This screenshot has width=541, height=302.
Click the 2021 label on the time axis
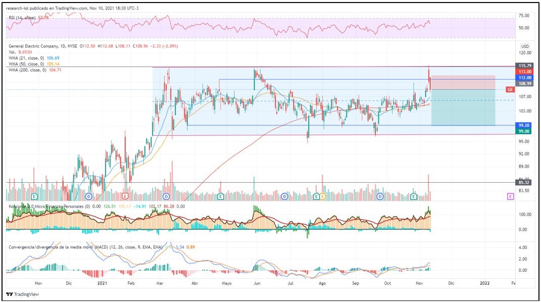[102, 283]
